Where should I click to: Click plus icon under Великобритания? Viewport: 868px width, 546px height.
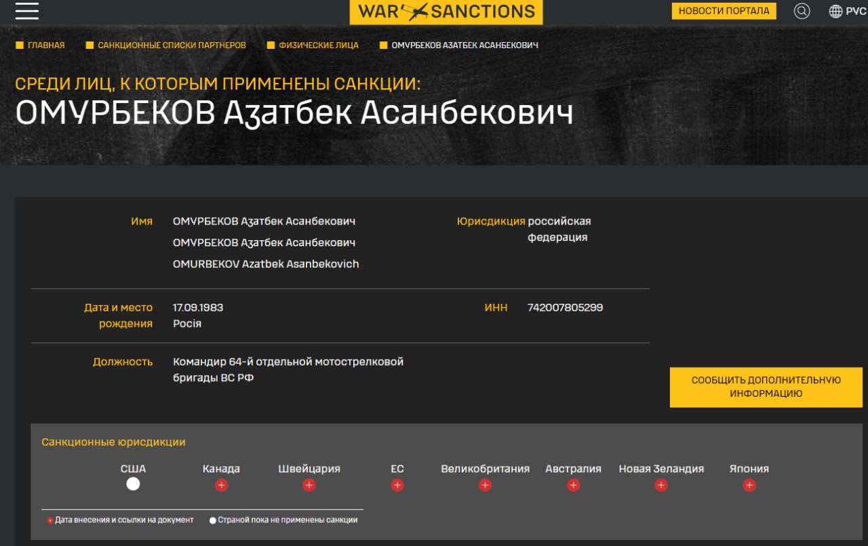[485, 485]
